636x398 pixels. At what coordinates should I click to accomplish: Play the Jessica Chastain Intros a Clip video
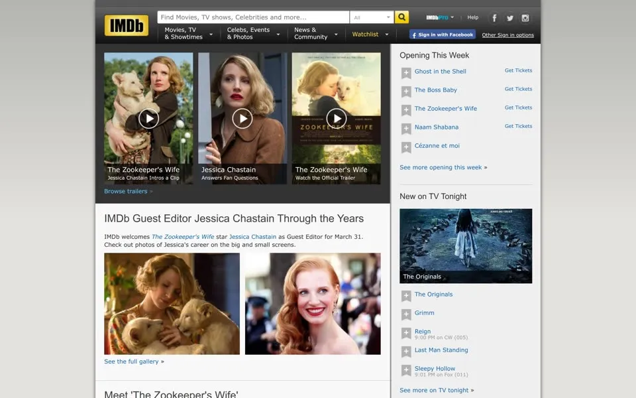pos(149,119)
